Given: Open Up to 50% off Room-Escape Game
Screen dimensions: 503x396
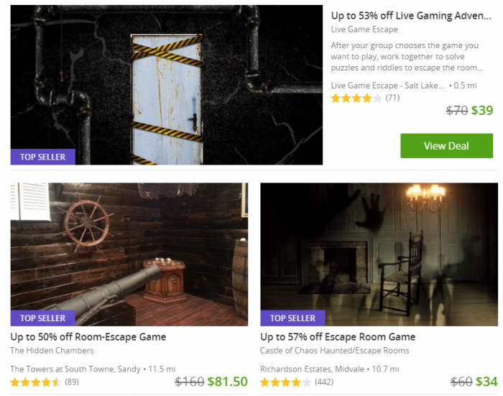Looking at the screenshot, I should coord(88,337).
